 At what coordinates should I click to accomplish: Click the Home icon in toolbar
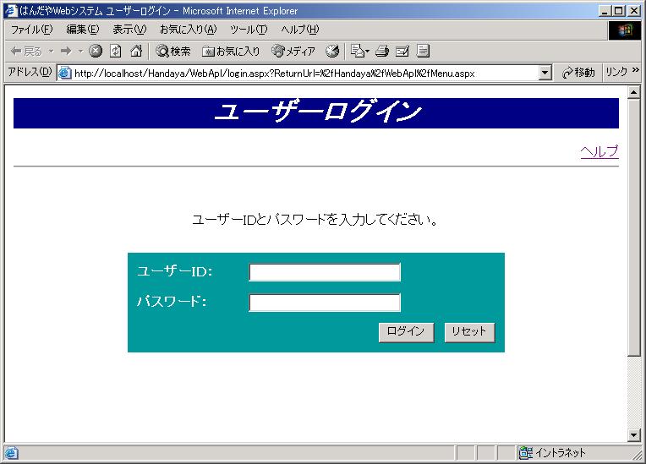pos(136,51)
